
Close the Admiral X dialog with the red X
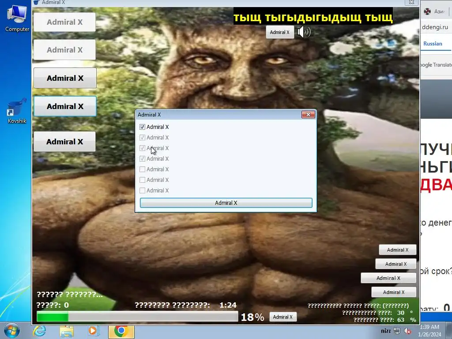[308, 115]
